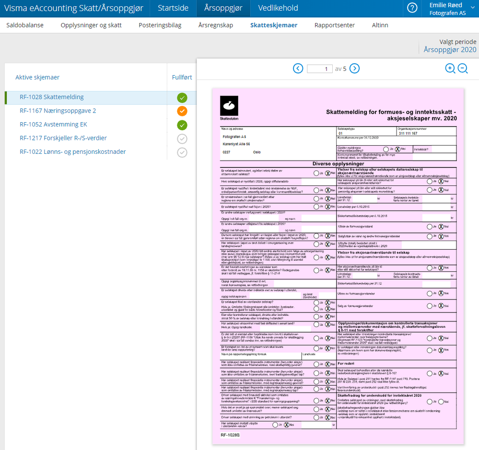Image resolution: width=479 pixels, height=450 pixels.
Task: Switch to the Rapportsenter tab
Action: (x=335, y=25)
